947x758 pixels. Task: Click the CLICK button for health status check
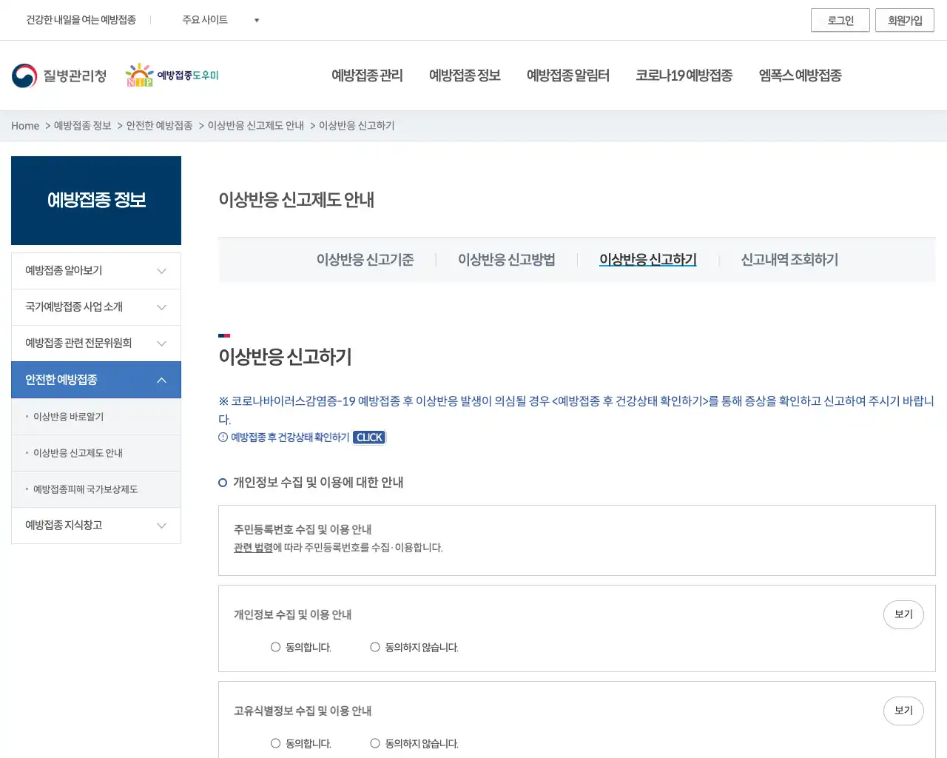[x=368, y=437]
